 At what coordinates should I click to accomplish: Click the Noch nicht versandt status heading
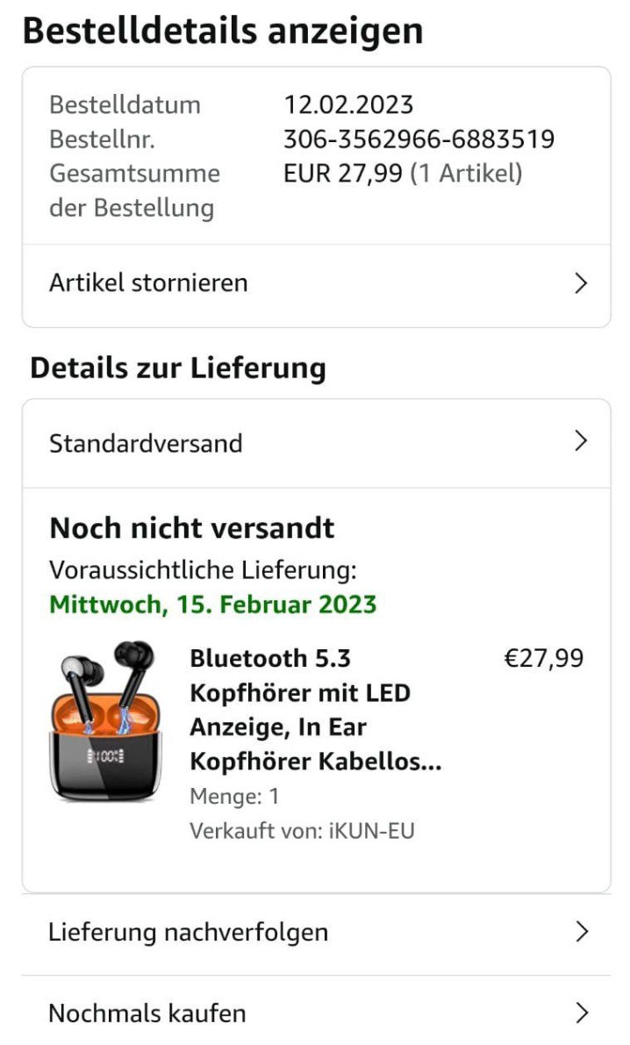[192, 528]
